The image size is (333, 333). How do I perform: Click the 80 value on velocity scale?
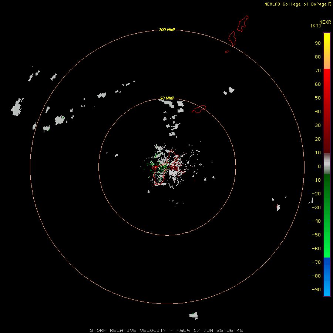tap(318, 57)
